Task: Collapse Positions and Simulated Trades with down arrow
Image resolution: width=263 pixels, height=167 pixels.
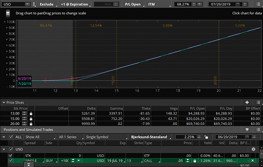Action: coord(247,130)
